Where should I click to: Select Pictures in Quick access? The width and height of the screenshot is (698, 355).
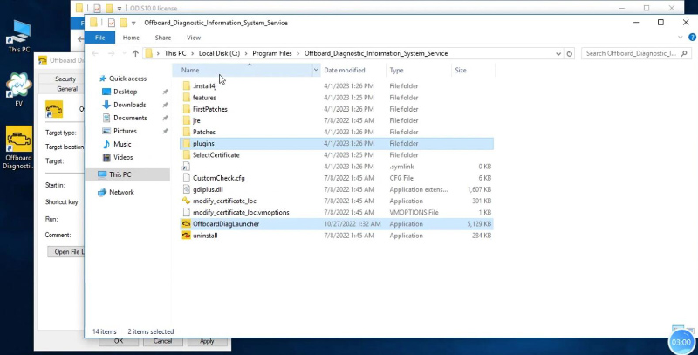pos(125,131)
